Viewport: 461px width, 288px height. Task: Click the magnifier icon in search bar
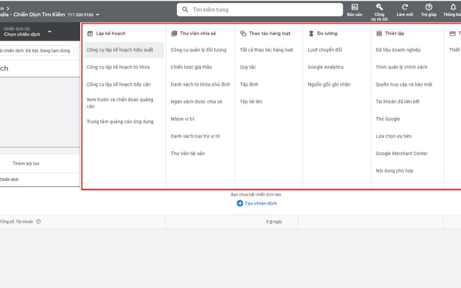click(x=184, y=10)
